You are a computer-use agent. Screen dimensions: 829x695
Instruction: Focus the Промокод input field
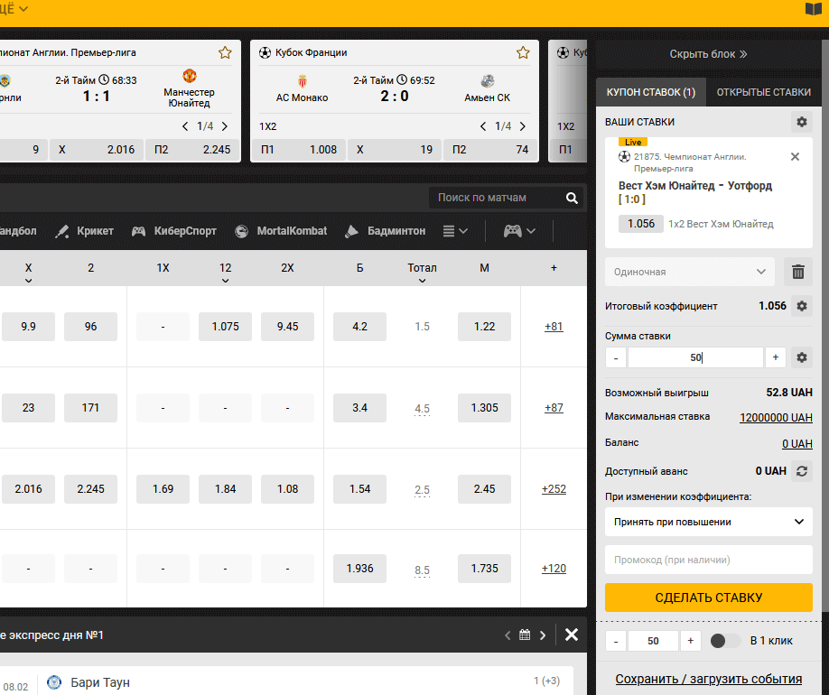709,560
